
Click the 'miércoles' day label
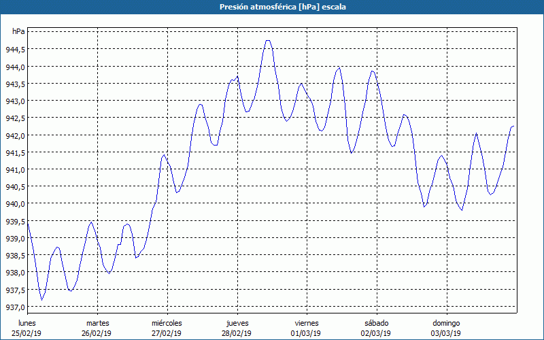point(167,323)
